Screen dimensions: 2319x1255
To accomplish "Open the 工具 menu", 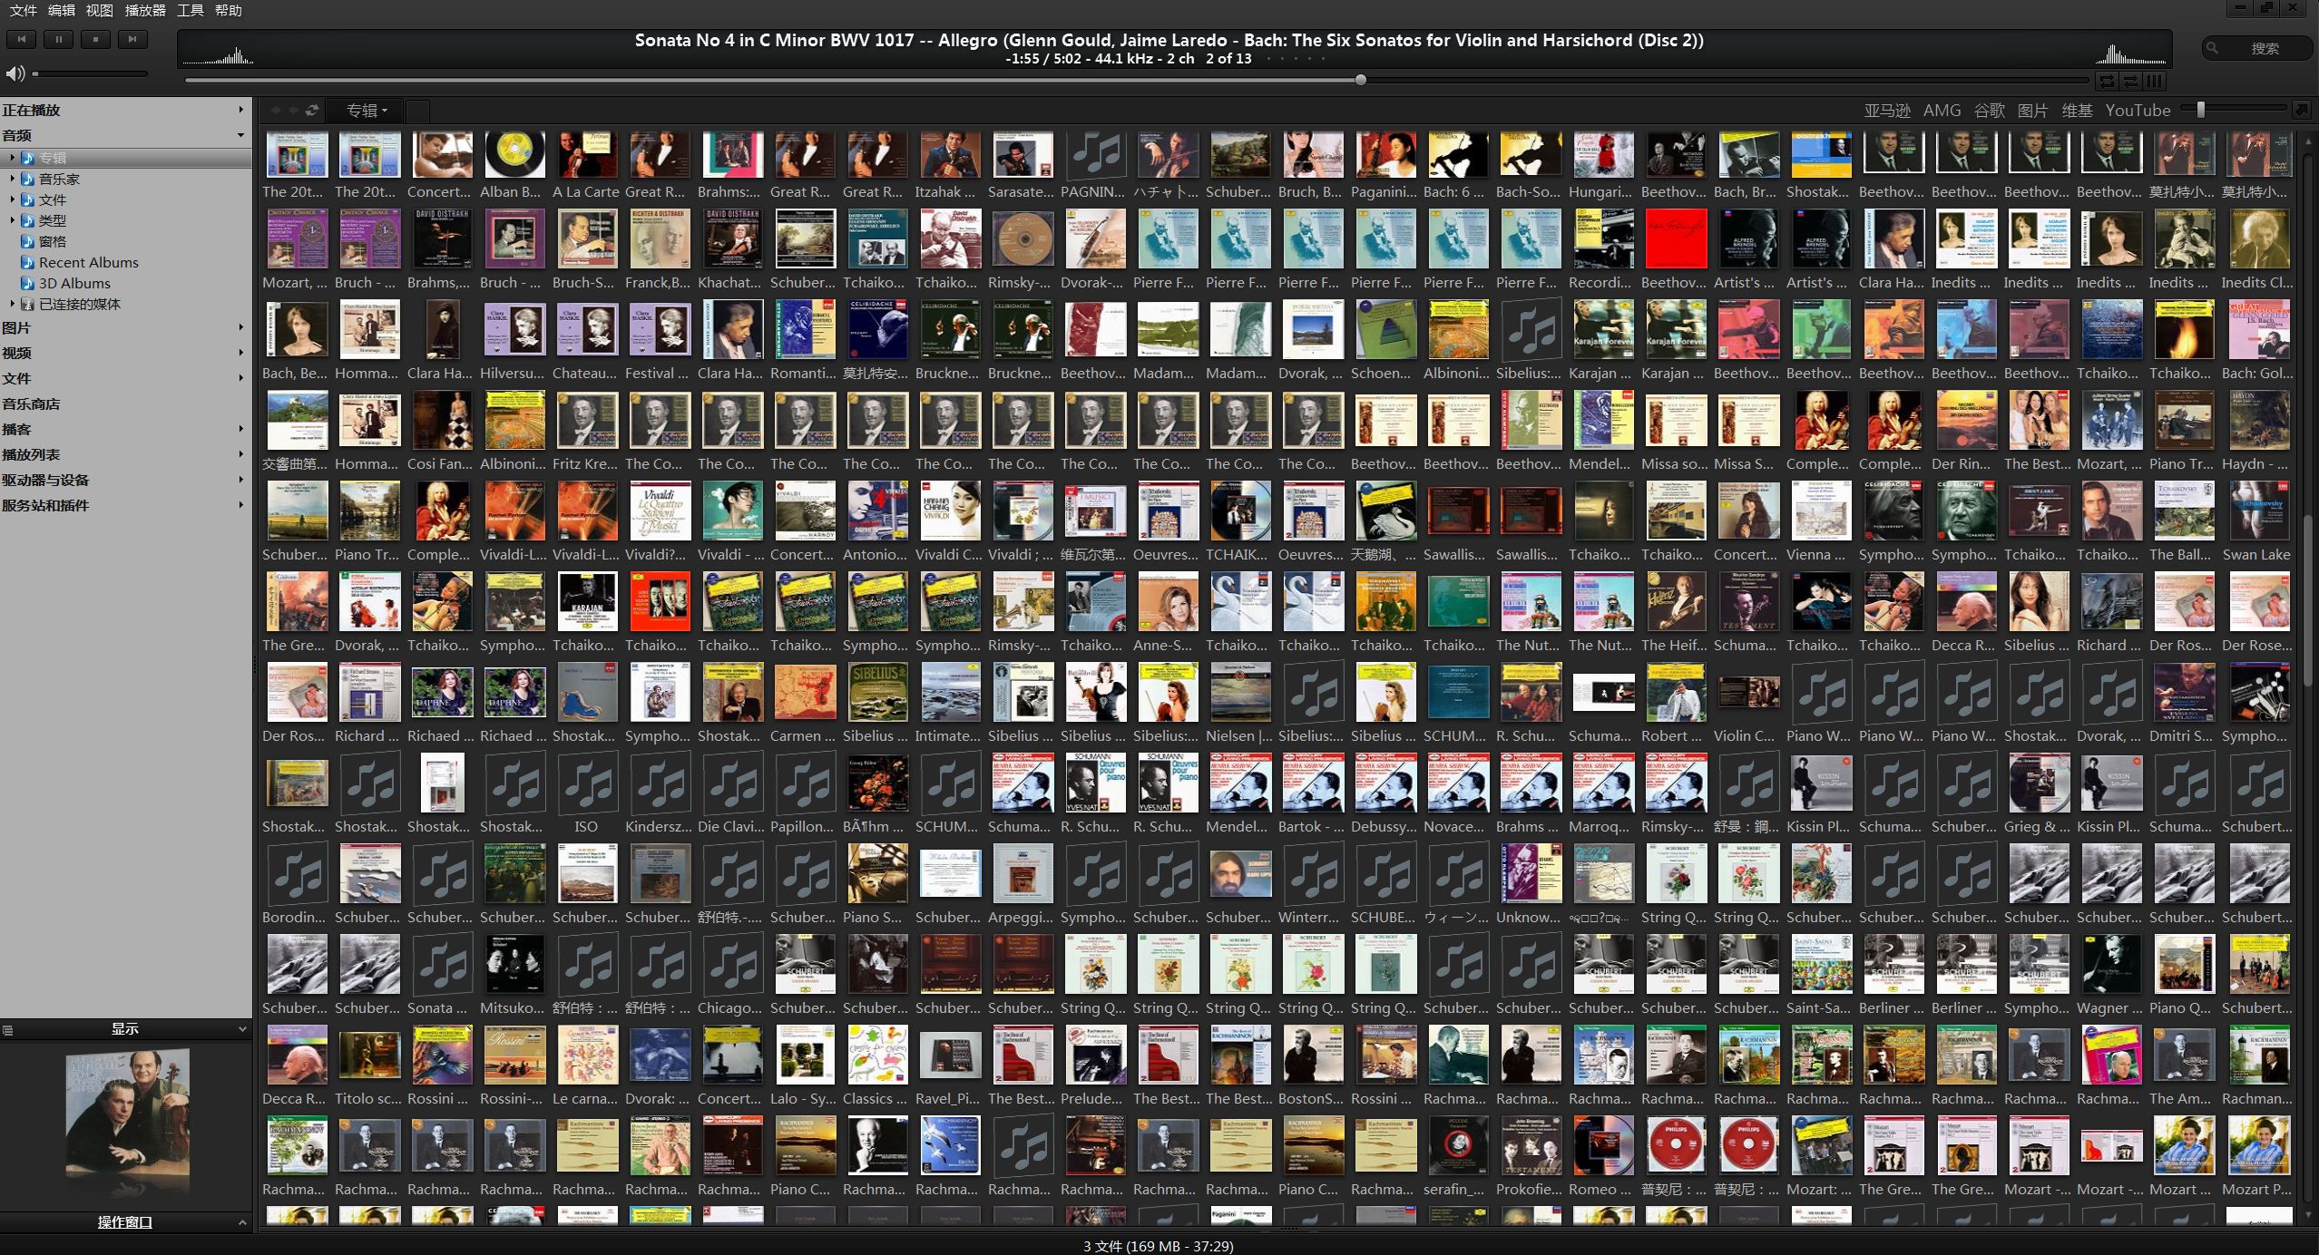I will pos(191,10).
